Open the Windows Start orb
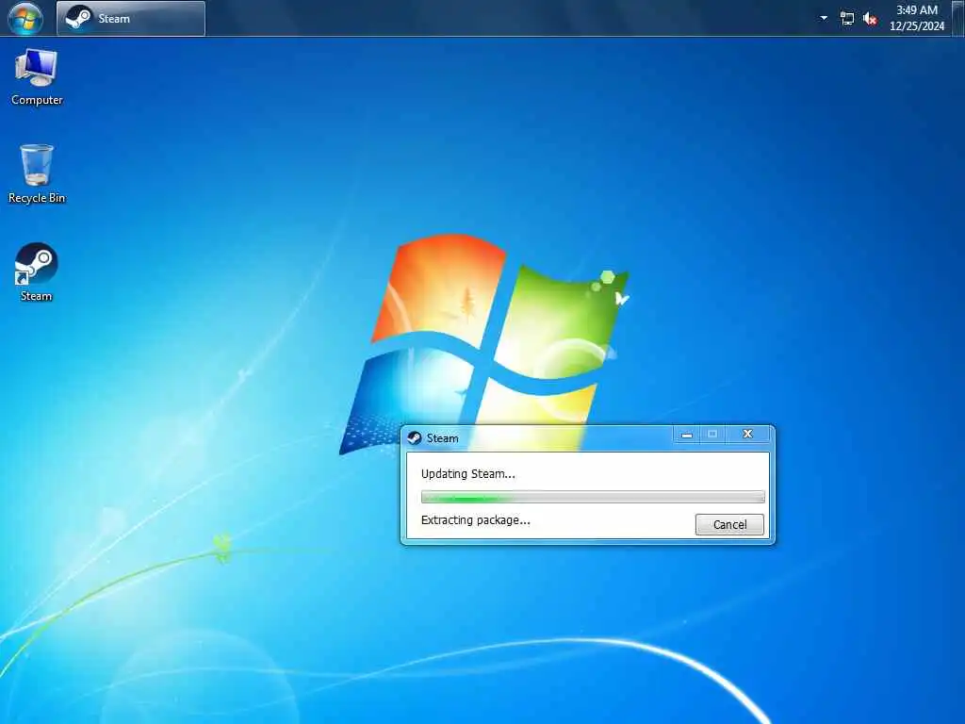965x724 pixels. pos(25,18)
